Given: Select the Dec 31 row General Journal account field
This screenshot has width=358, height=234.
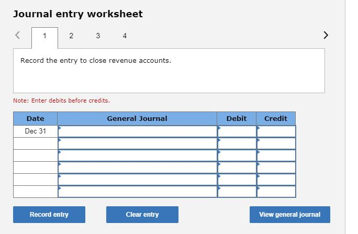Looking at the screenshot, I should [138, 131].
